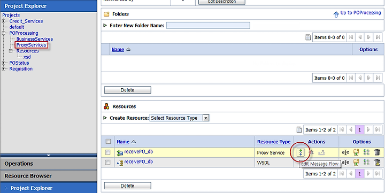Tick the checkbox for receivePO_db Proxy Service
This screenshot has height=193, width=385.
pyautogui.click(x=108, y=152)
